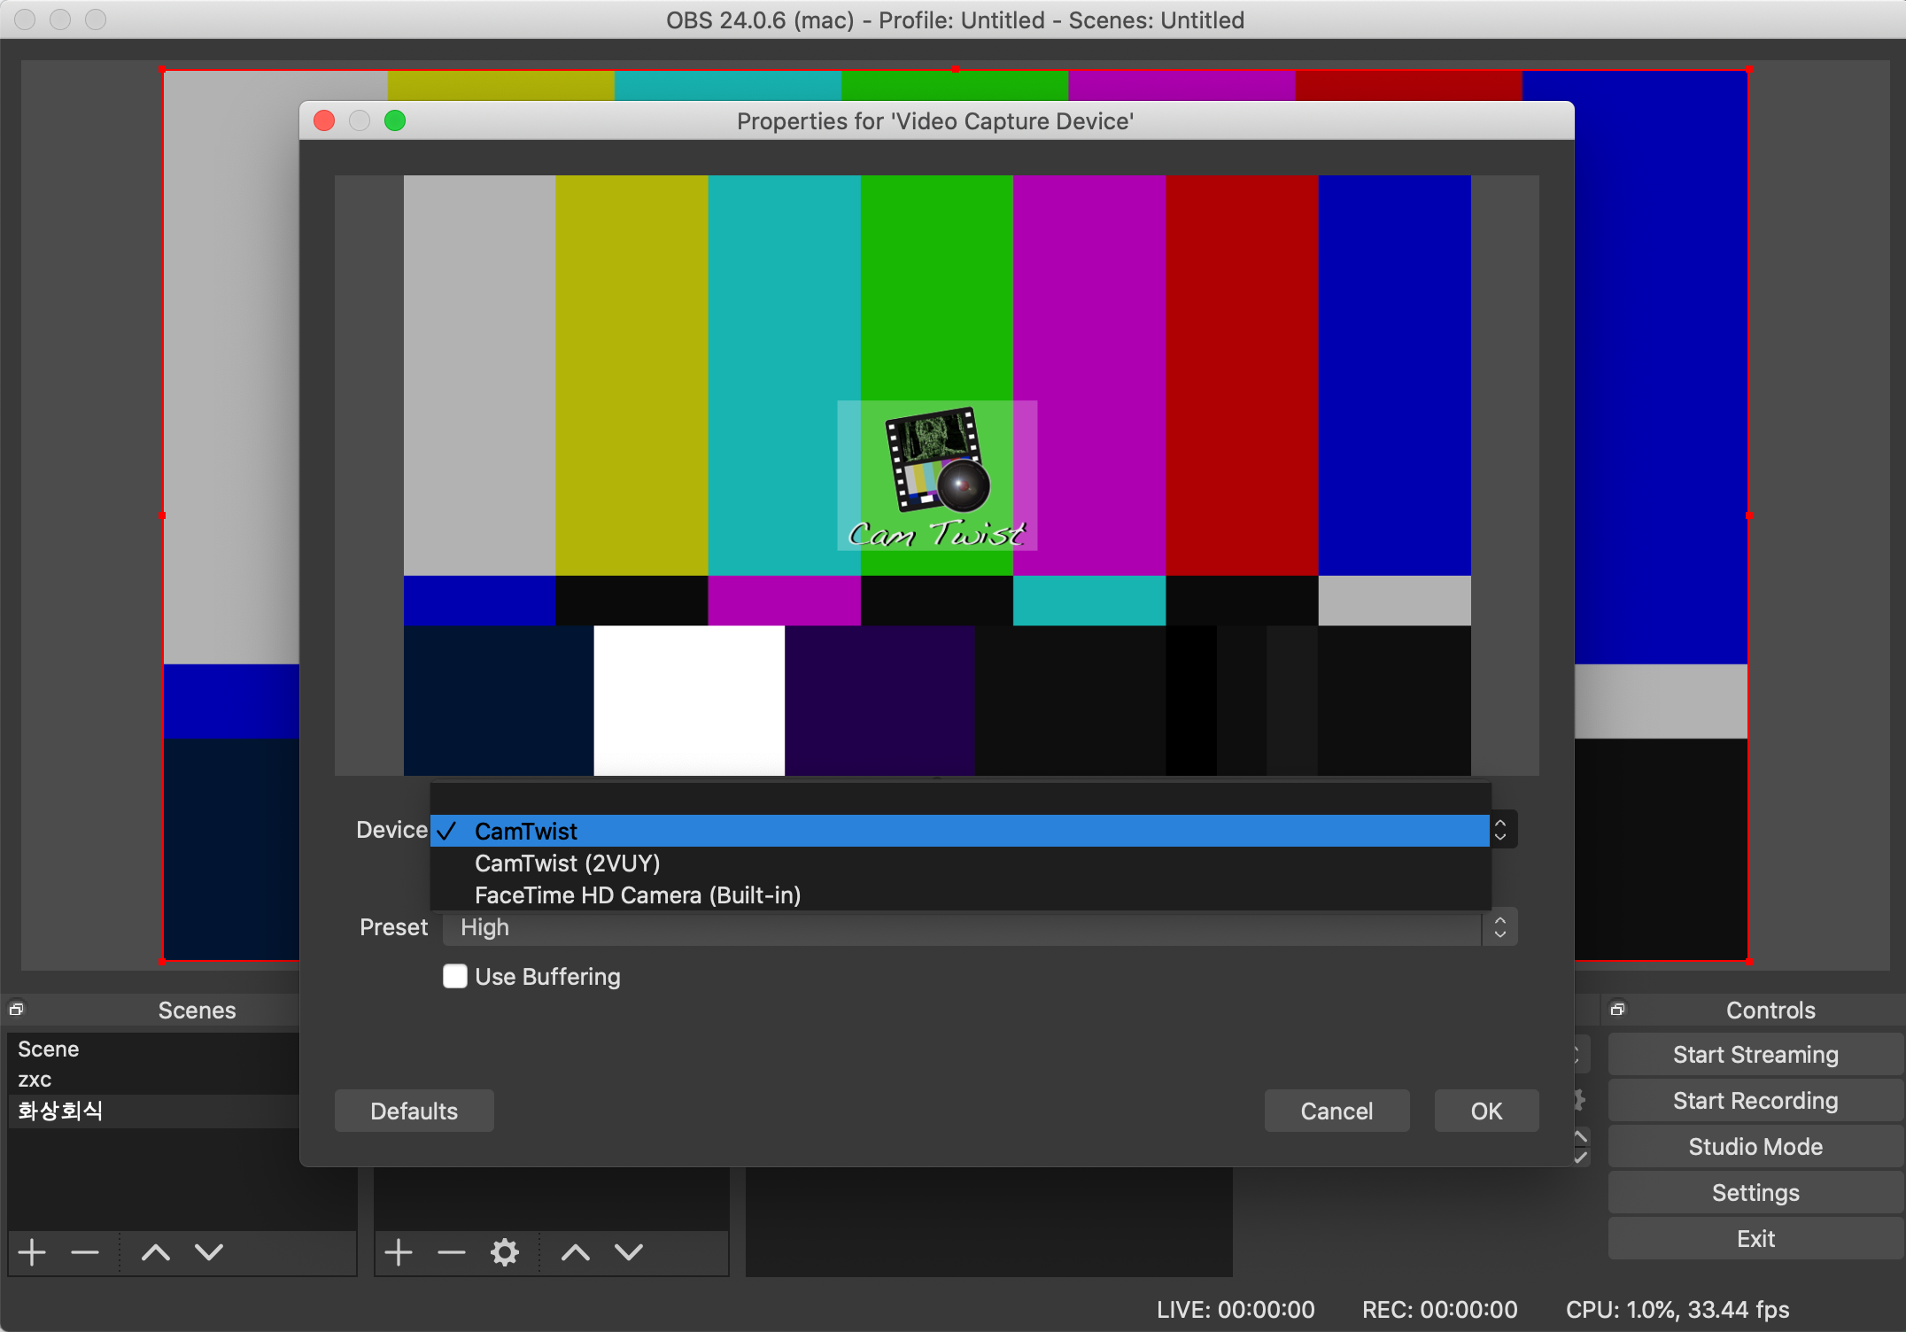Viewport: 1906px width, 1332px height.
Task: Add a new scene with plus icon
Action: [x=33, y=1252]
